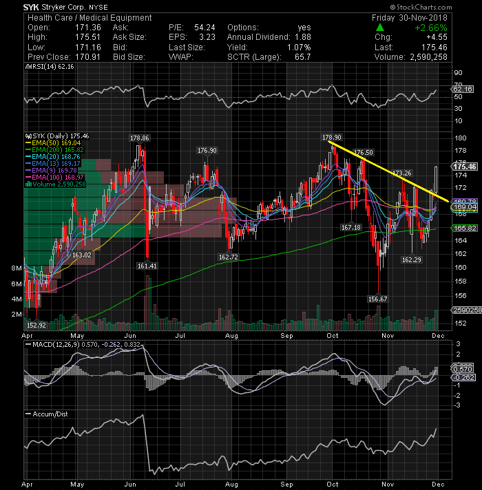The image size is (482, 490).
Task: Click the NYSE exchange label
Action: click(x=98, y=7)
